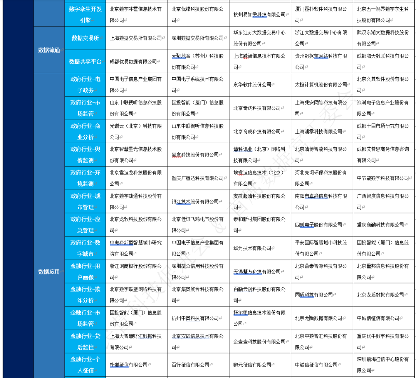Open the 北京安硕信息技术有限公司 hyperlink
416x378 pixels.
click(x=191, y=336)
